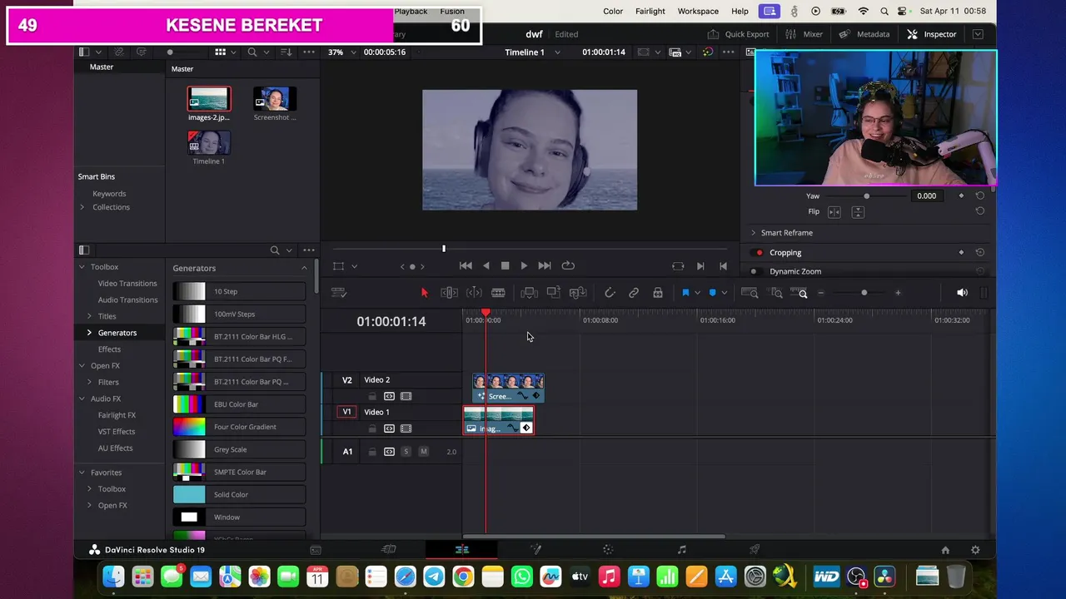Open the Mixer panel button

tap(804, 34)
